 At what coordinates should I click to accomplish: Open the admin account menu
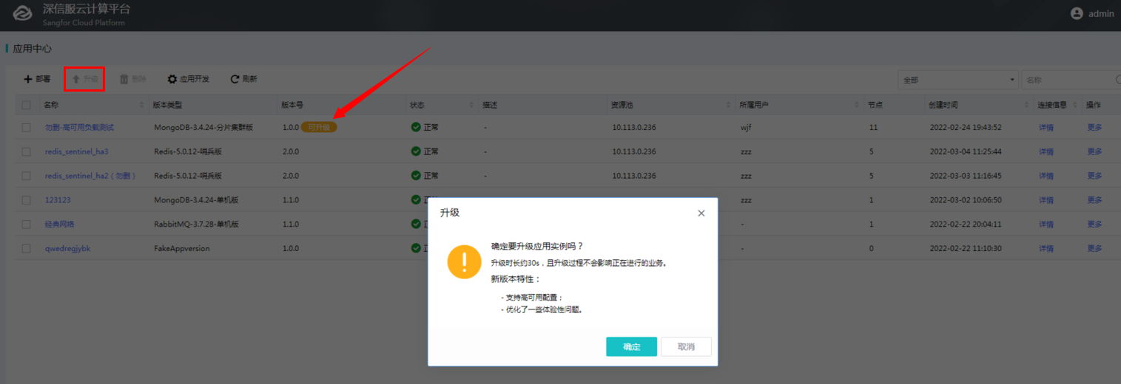click(x=1092, y=14)
